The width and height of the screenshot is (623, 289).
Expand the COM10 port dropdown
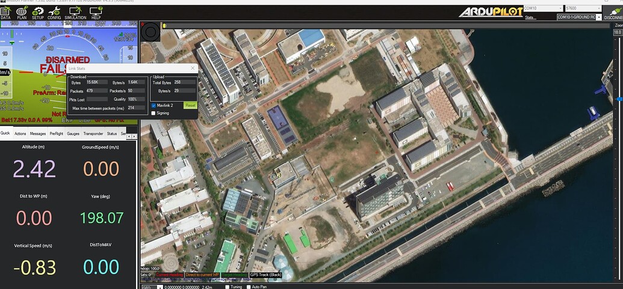point(558,8)
